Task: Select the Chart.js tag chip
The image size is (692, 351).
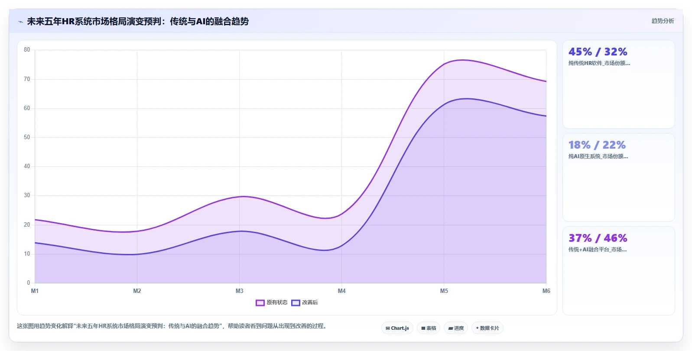Action: (397, 328)
